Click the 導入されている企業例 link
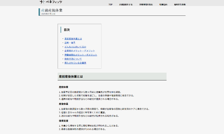The height and width of the screenshot is (134, 224). coord(75,63)
